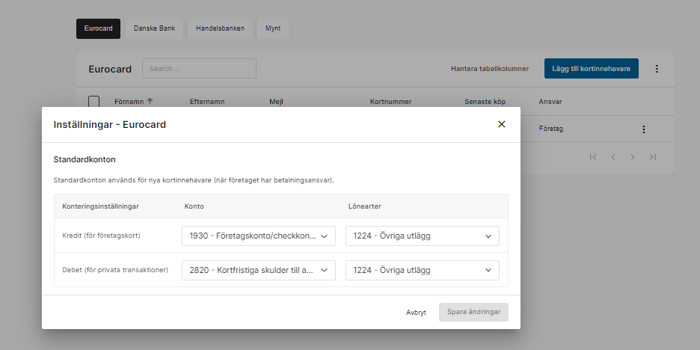Focus the Eurocard Search field

click(199, 68)
